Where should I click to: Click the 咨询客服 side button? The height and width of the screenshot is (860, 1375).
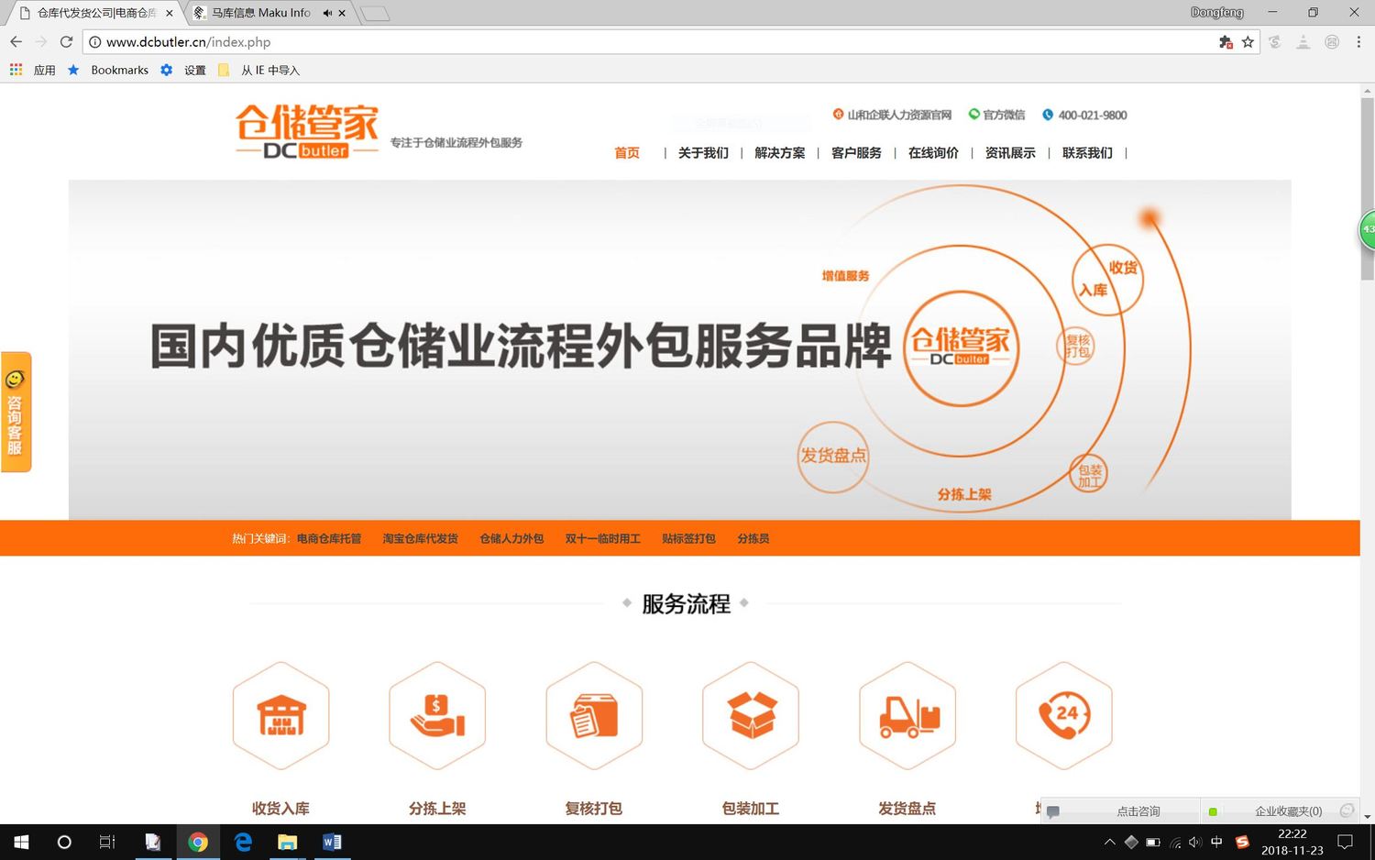16,413
